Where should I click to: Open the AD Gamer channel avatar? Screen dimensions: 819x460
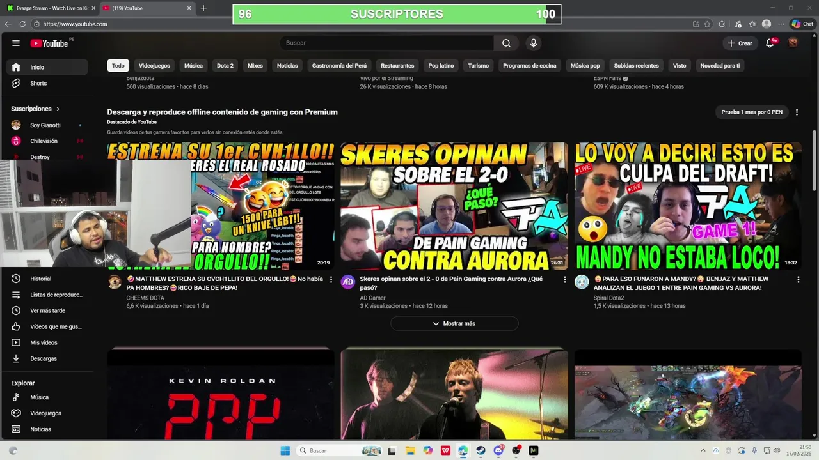[x=348, y=282]
